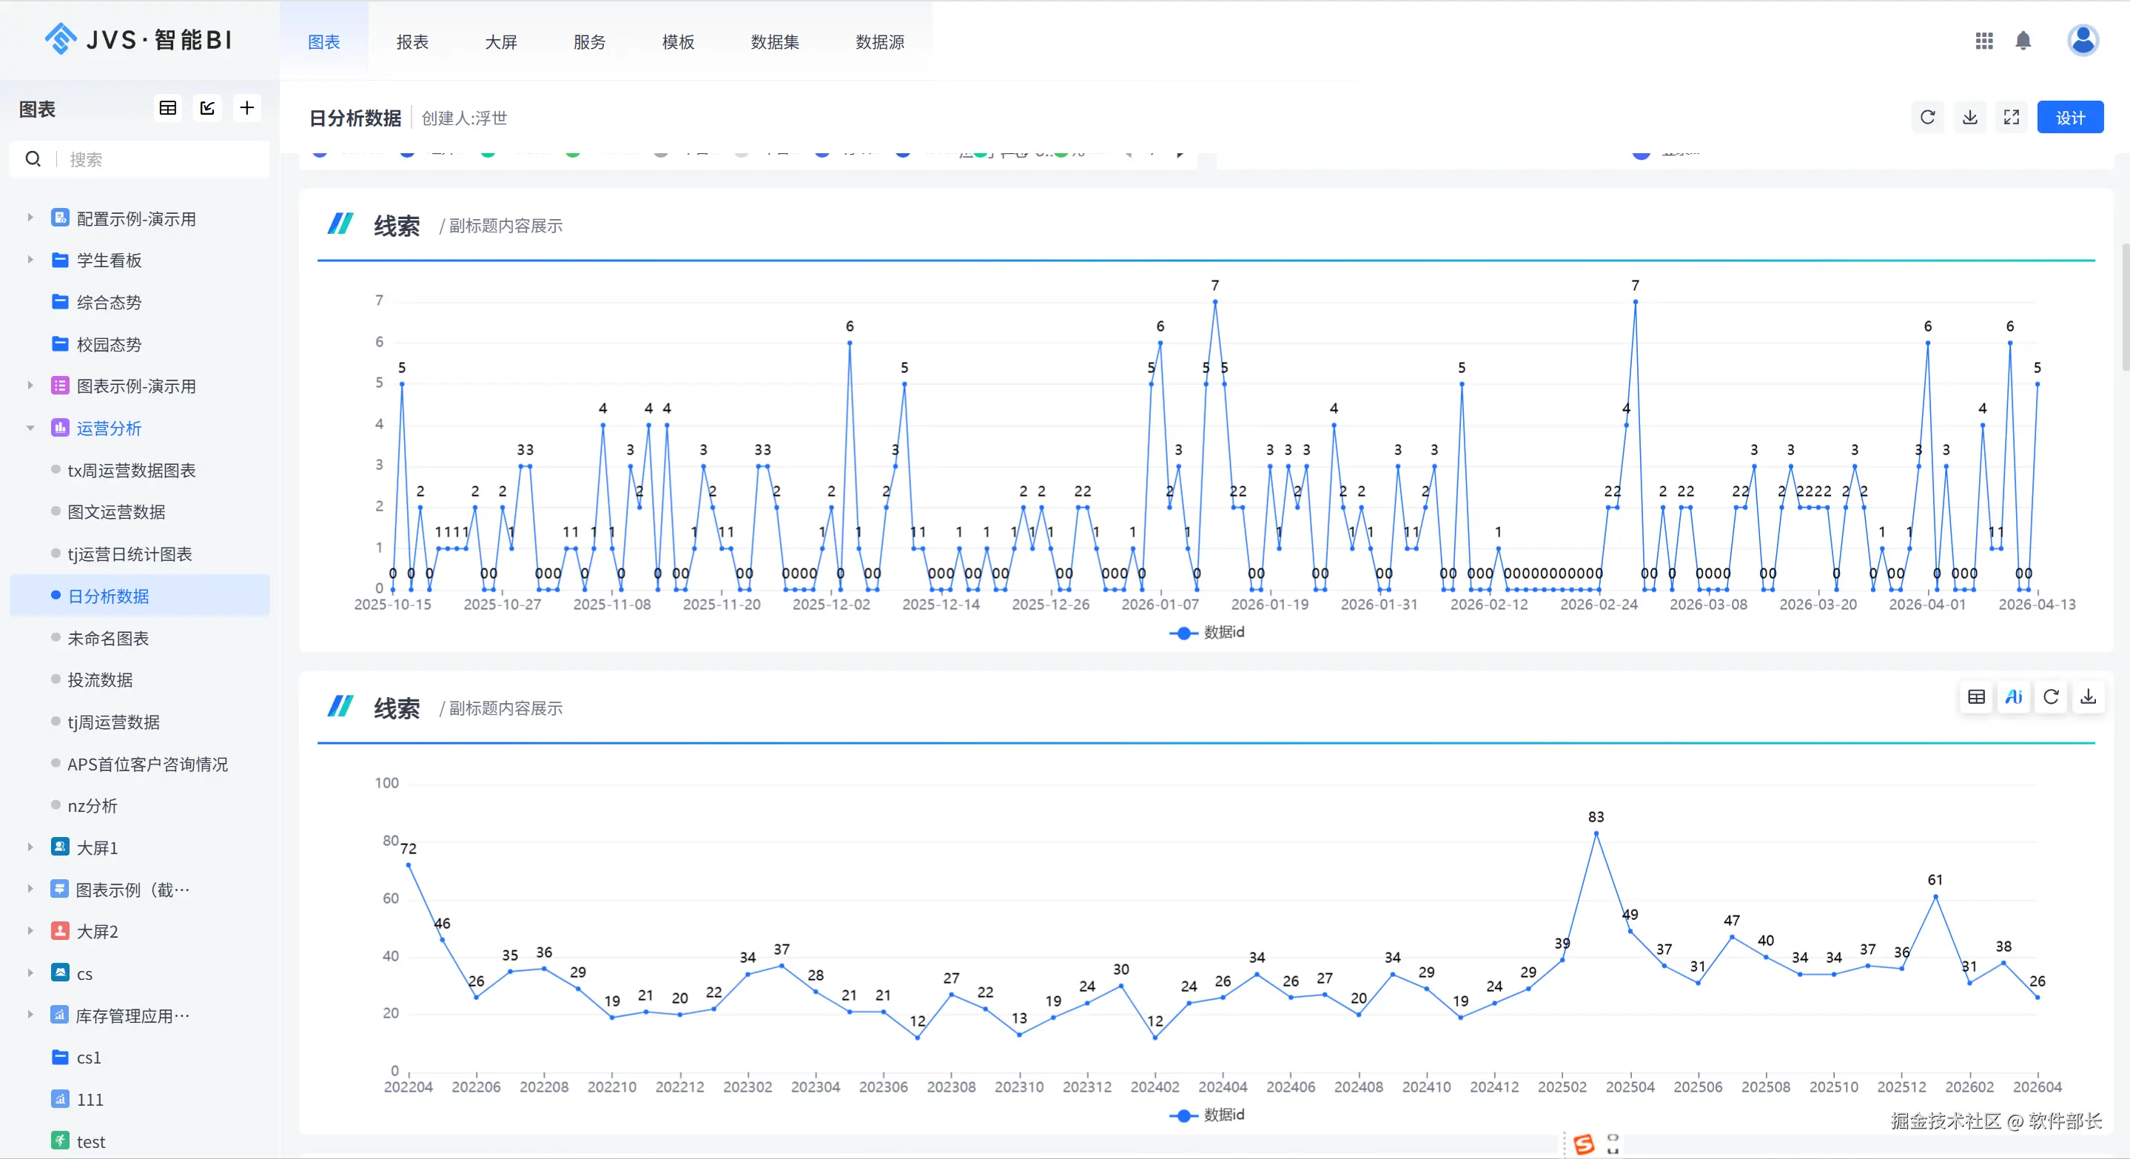Click the plus icon to add chart

[x=246, y=108]
